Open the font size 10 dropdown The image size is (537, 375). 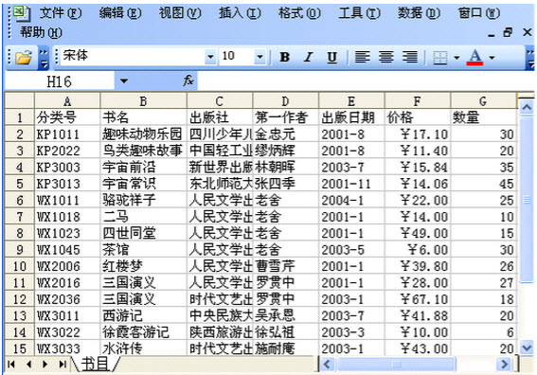pos(260,57)
